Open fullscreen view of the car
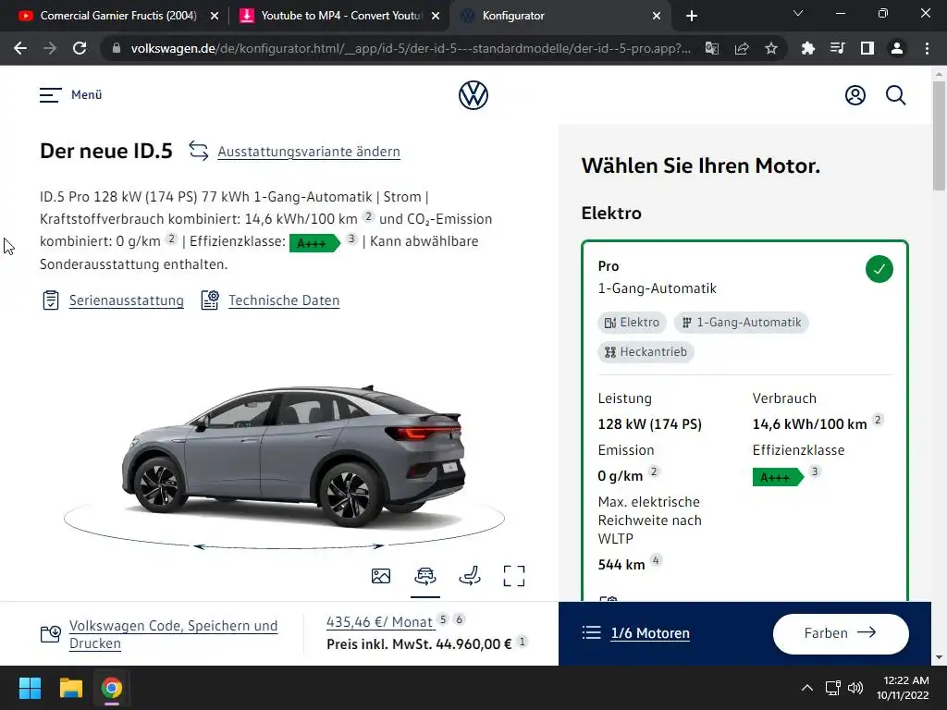This screenshot has height=710, width=947. click(x=514, y=576)
